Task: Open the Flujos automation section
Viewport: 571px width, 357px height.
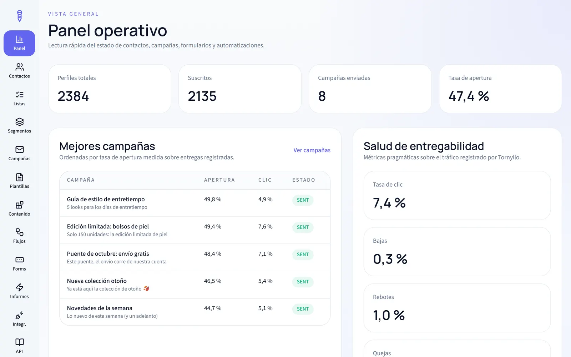Action: (x=19, y=236)
